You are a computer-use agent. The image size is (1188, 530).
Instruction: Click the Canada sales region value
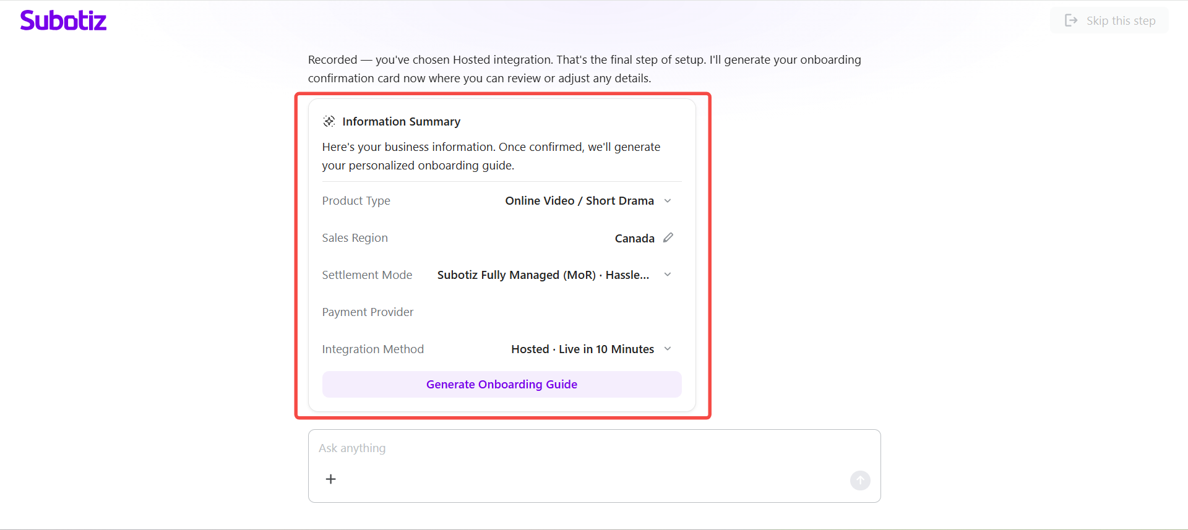(634, 239)
